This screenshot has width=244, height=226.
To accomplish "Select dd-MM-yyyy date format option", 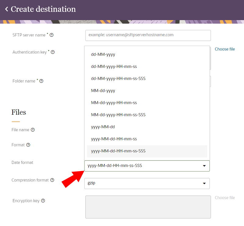I will tap(103, 54).
